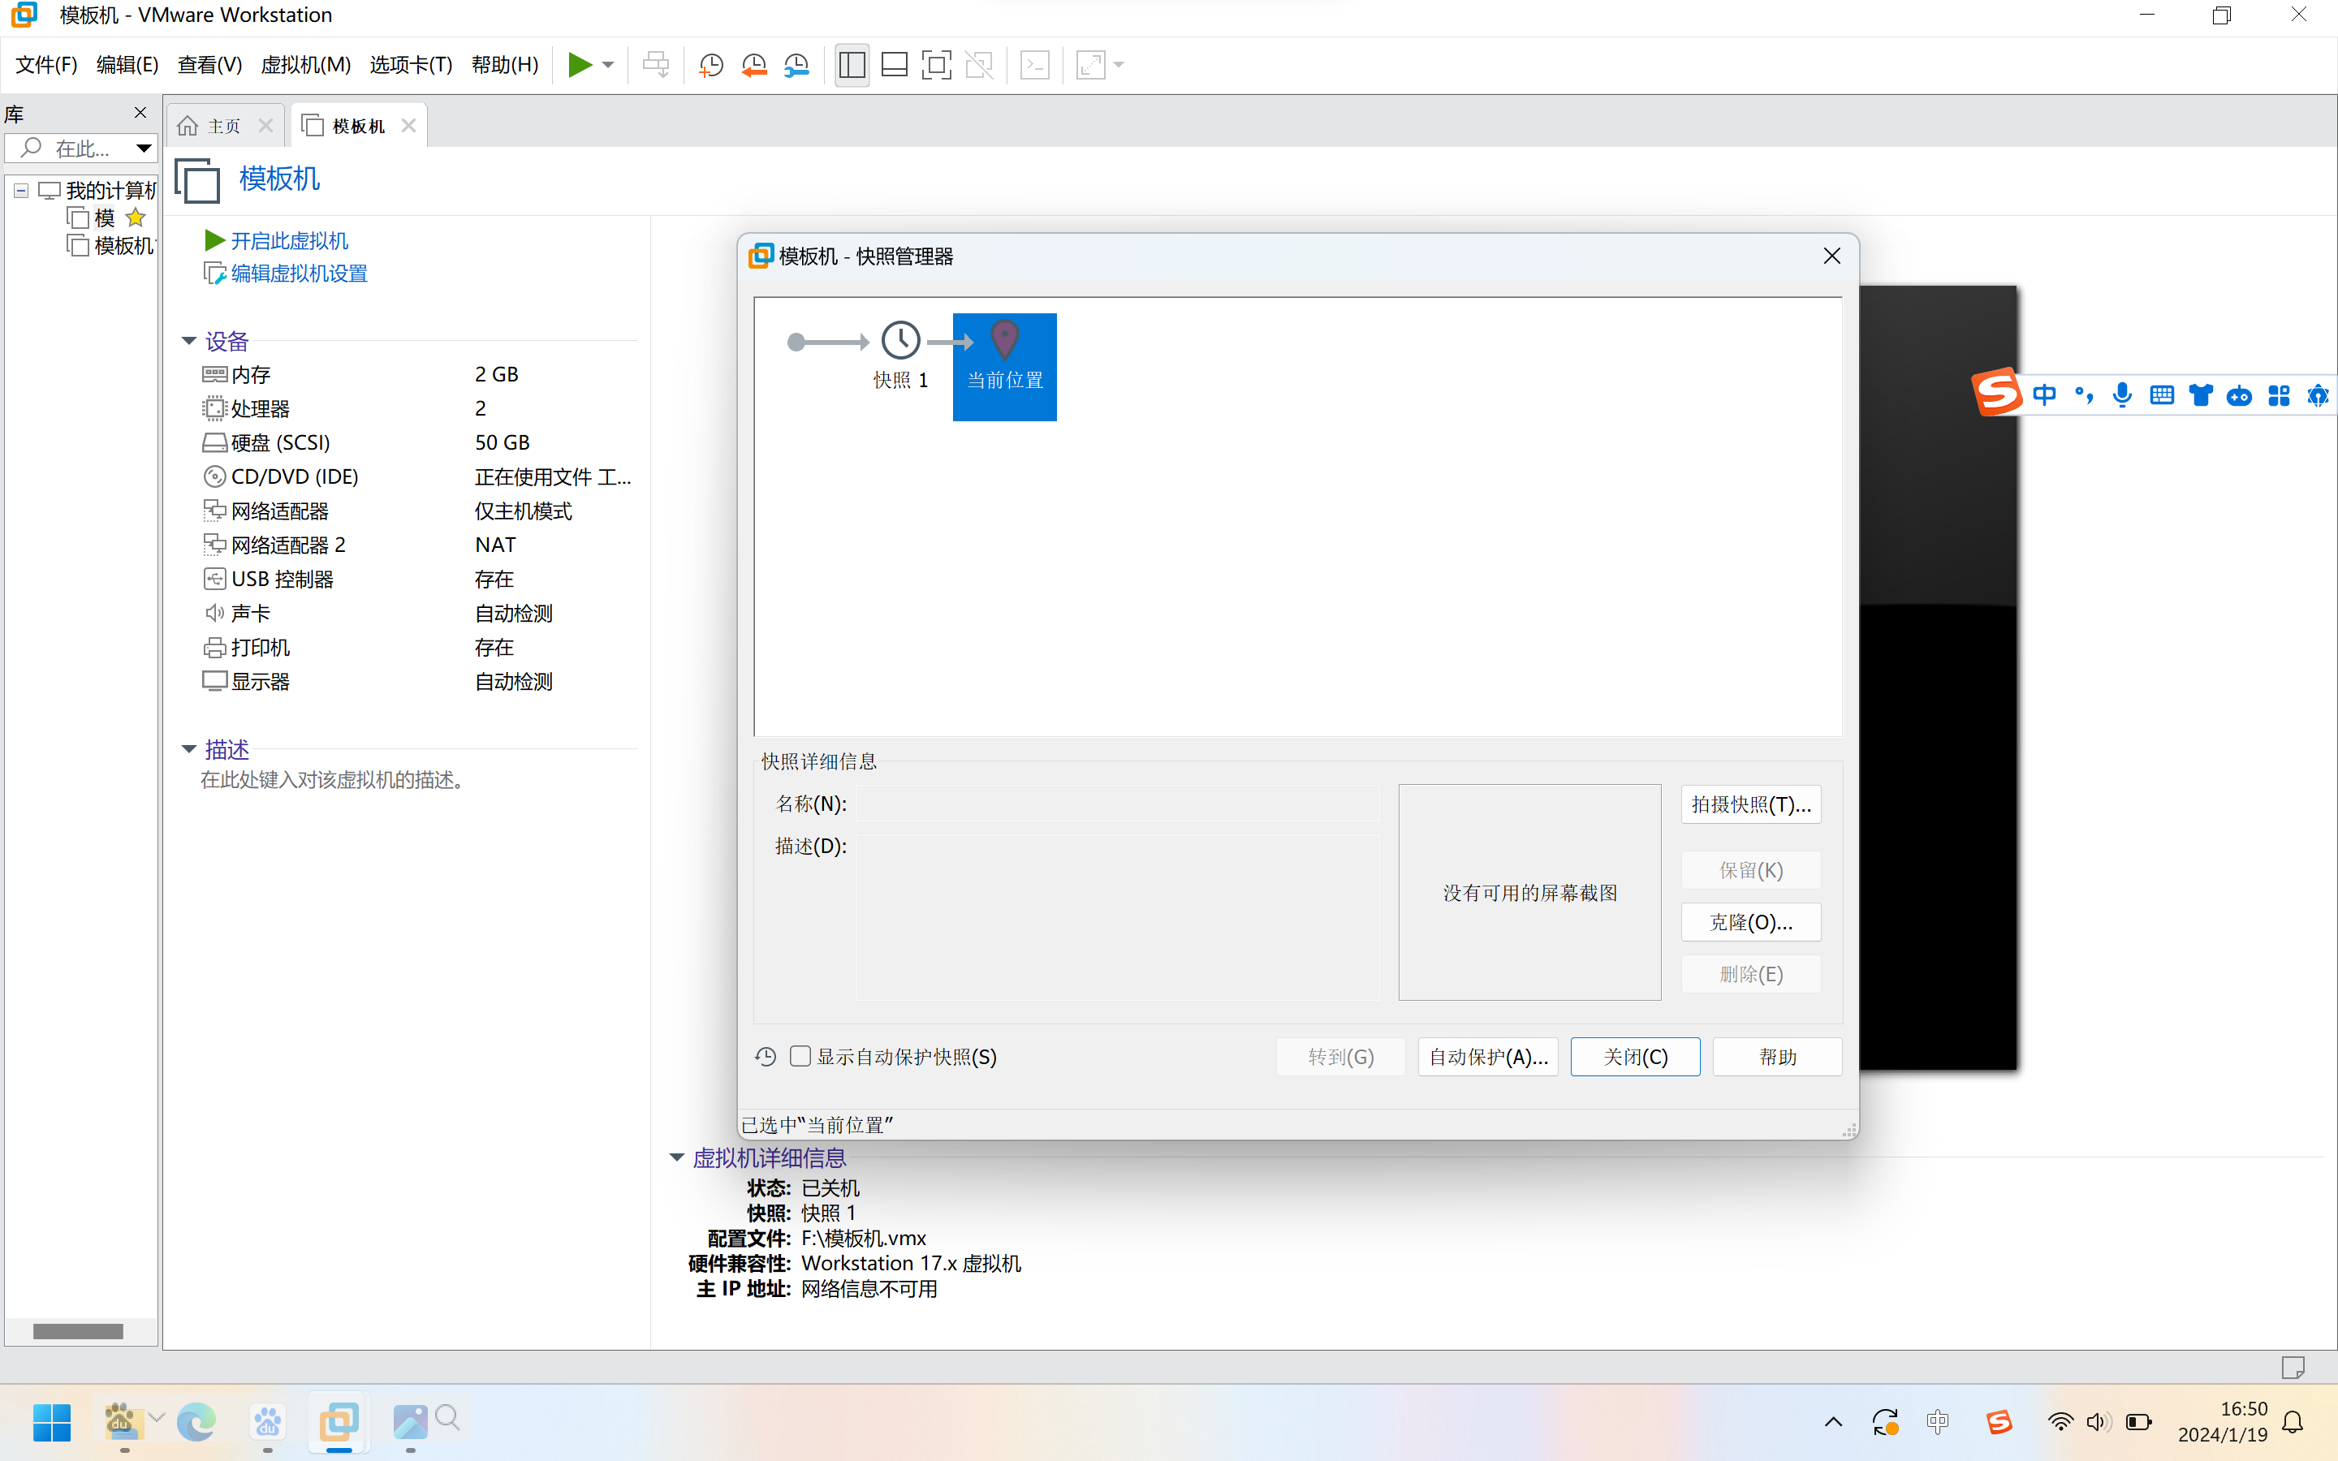Open the 查看(V) menu
This screenshot has height=1461, width=2338.
[209, 65]
